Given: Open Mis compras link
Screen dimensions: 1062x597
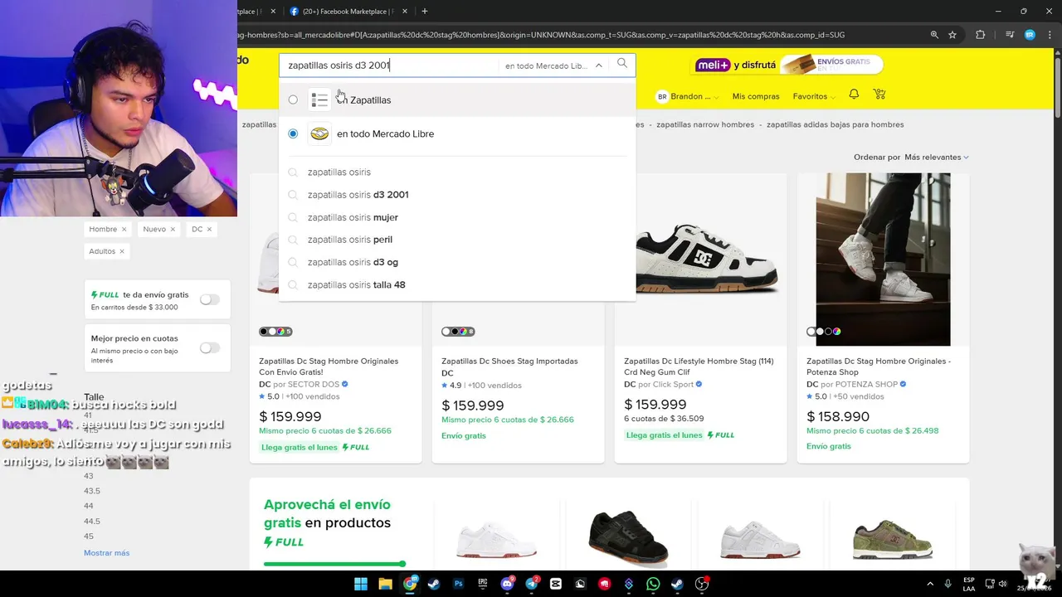Looking at the screenshot, I should pyautogui.click(x=756, y=96).
